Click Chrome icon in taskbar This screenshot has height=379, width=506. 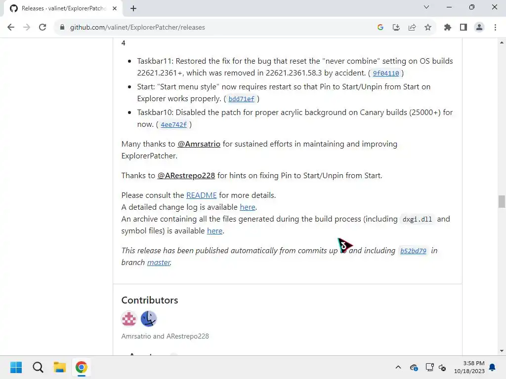pyautogui.click(x=82, y=367)
